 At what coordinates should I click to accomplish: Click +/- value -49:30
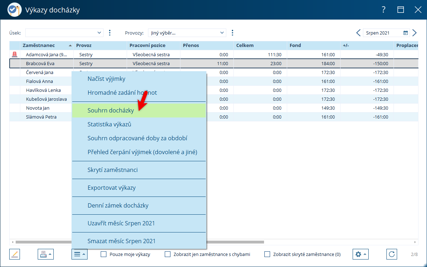coord(381,54)
